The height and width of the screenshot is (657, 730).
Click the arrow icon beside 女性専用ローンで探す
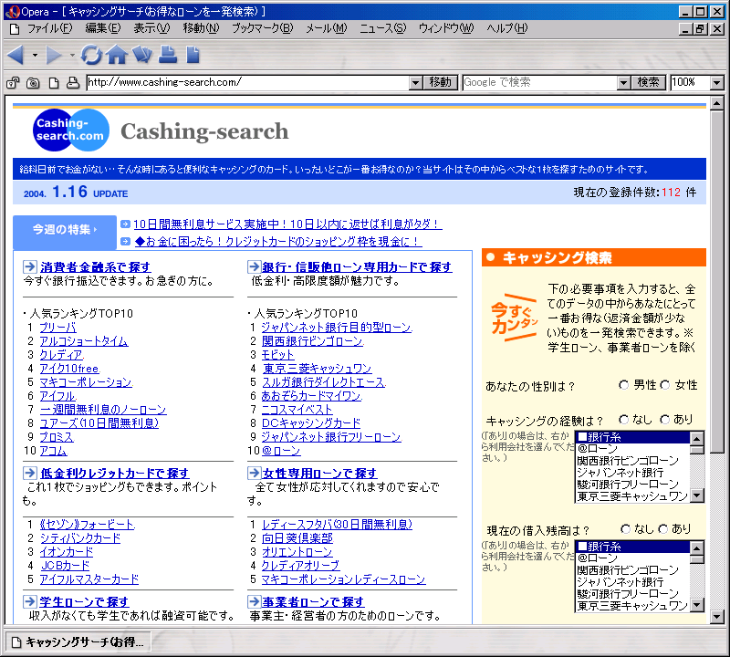255,473
